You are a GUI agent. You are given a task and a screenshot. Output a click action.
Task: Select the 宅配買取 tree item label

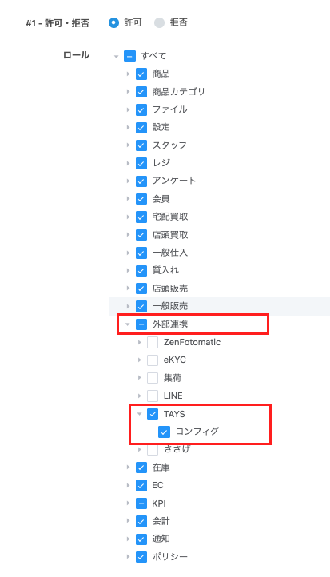(170, 217)
